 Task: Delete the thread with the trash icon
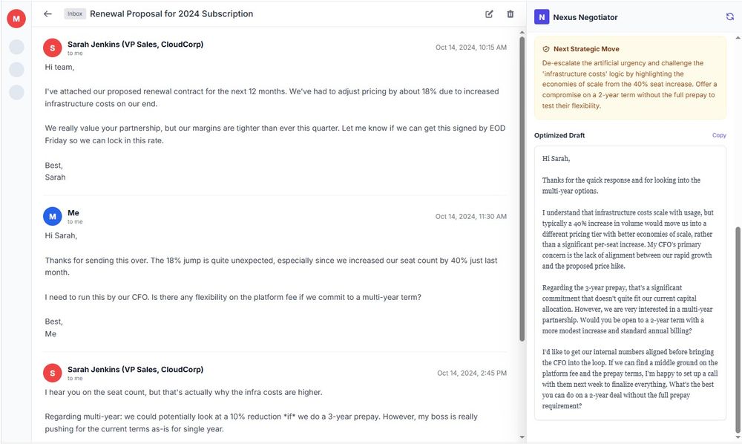tap(510, 13)
